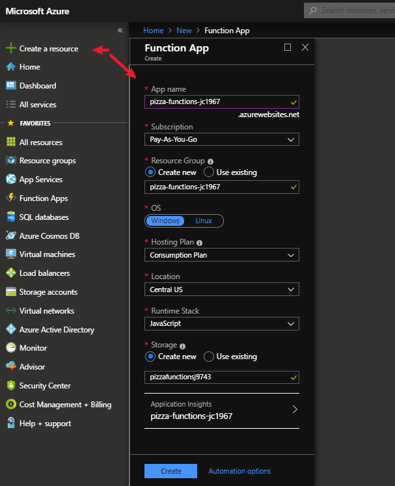Click the Resource Group name field

pyautogui.click(x=222, y=187)
